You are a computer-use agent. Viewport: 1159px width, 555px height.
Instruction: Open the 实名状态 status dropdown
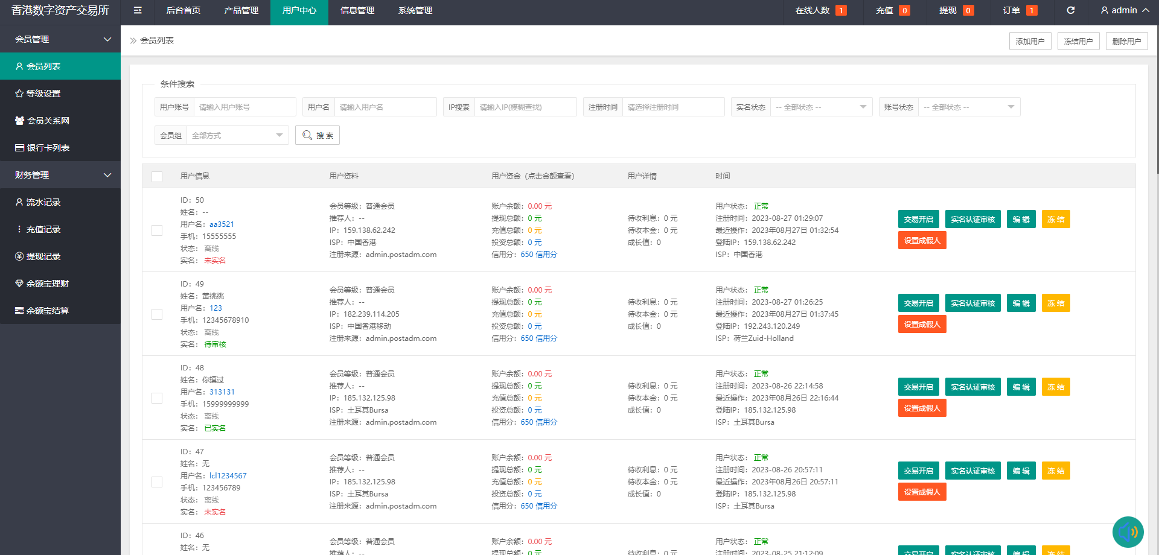coord(821,107)
